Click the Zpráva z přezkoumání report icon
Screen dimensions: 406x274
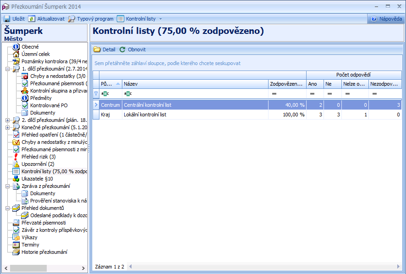[x=16, y=186]
